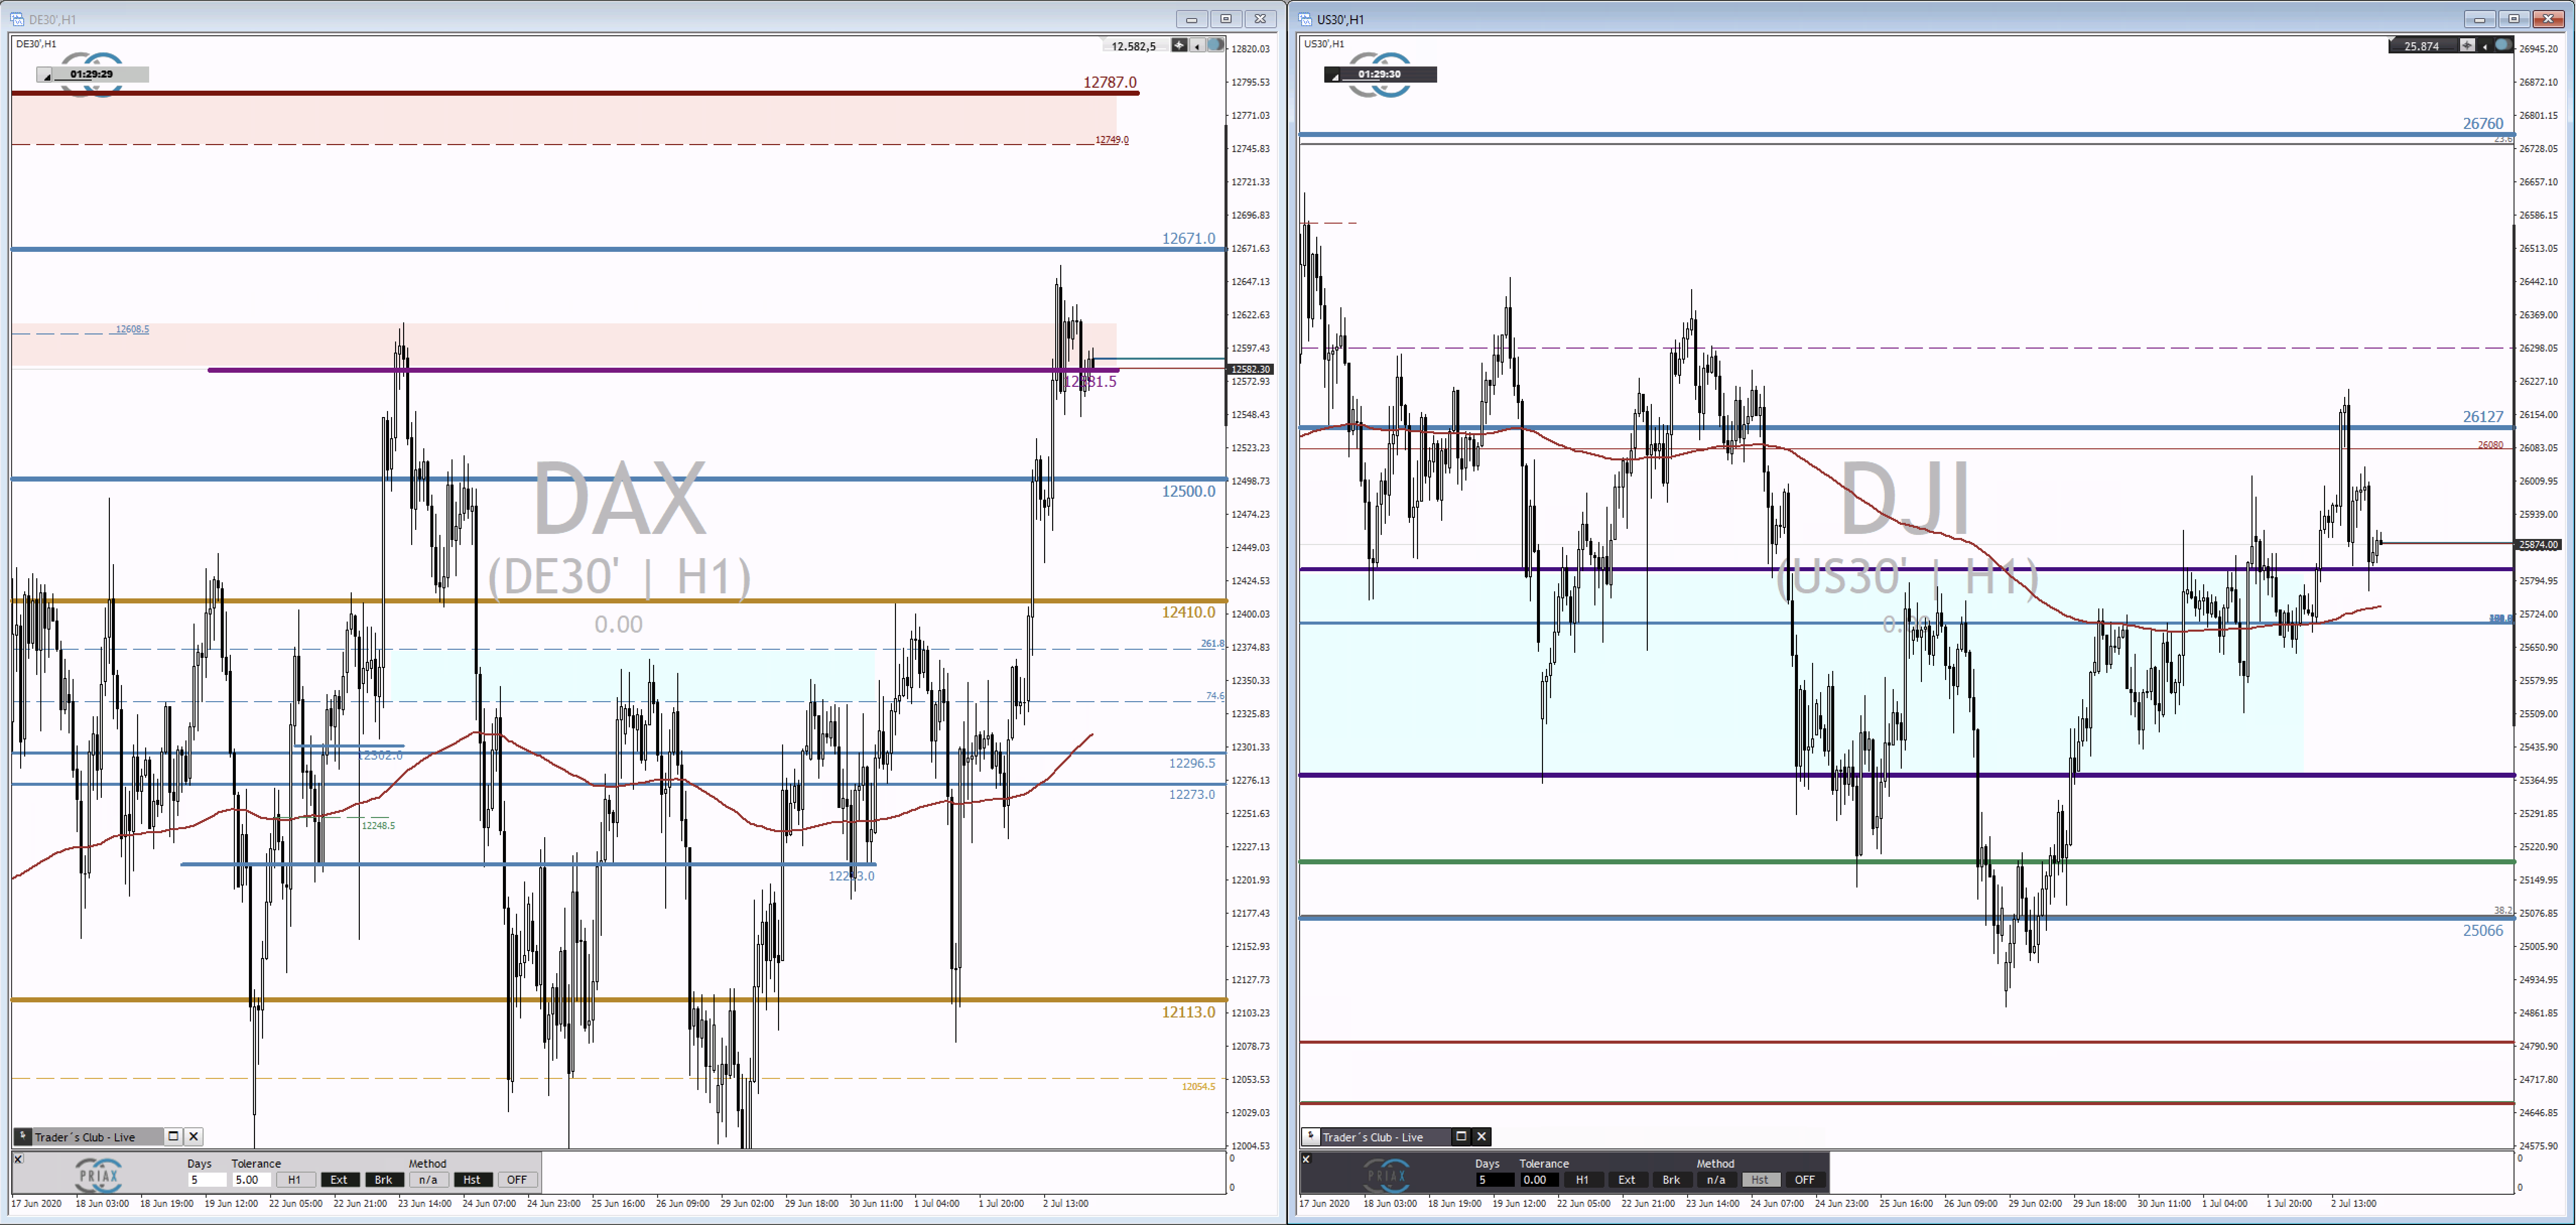Click the Days field in DE30 panel
Image resolution: width=2576 pixels, height=1225 pixels.
[x=207, y=1180]
